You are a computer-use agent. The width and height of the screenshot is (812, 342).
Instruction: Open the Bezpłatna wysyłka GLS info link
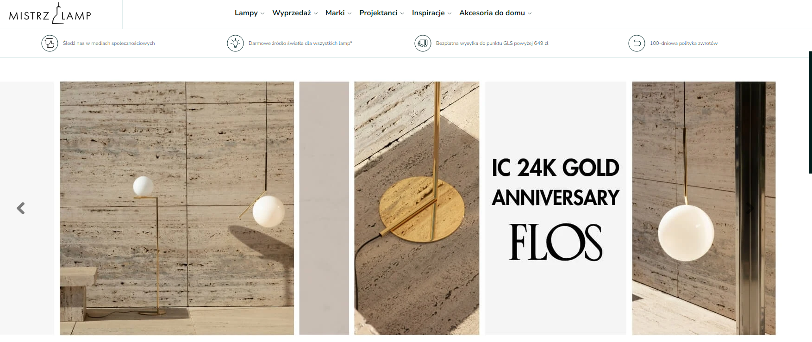point(492,43)
